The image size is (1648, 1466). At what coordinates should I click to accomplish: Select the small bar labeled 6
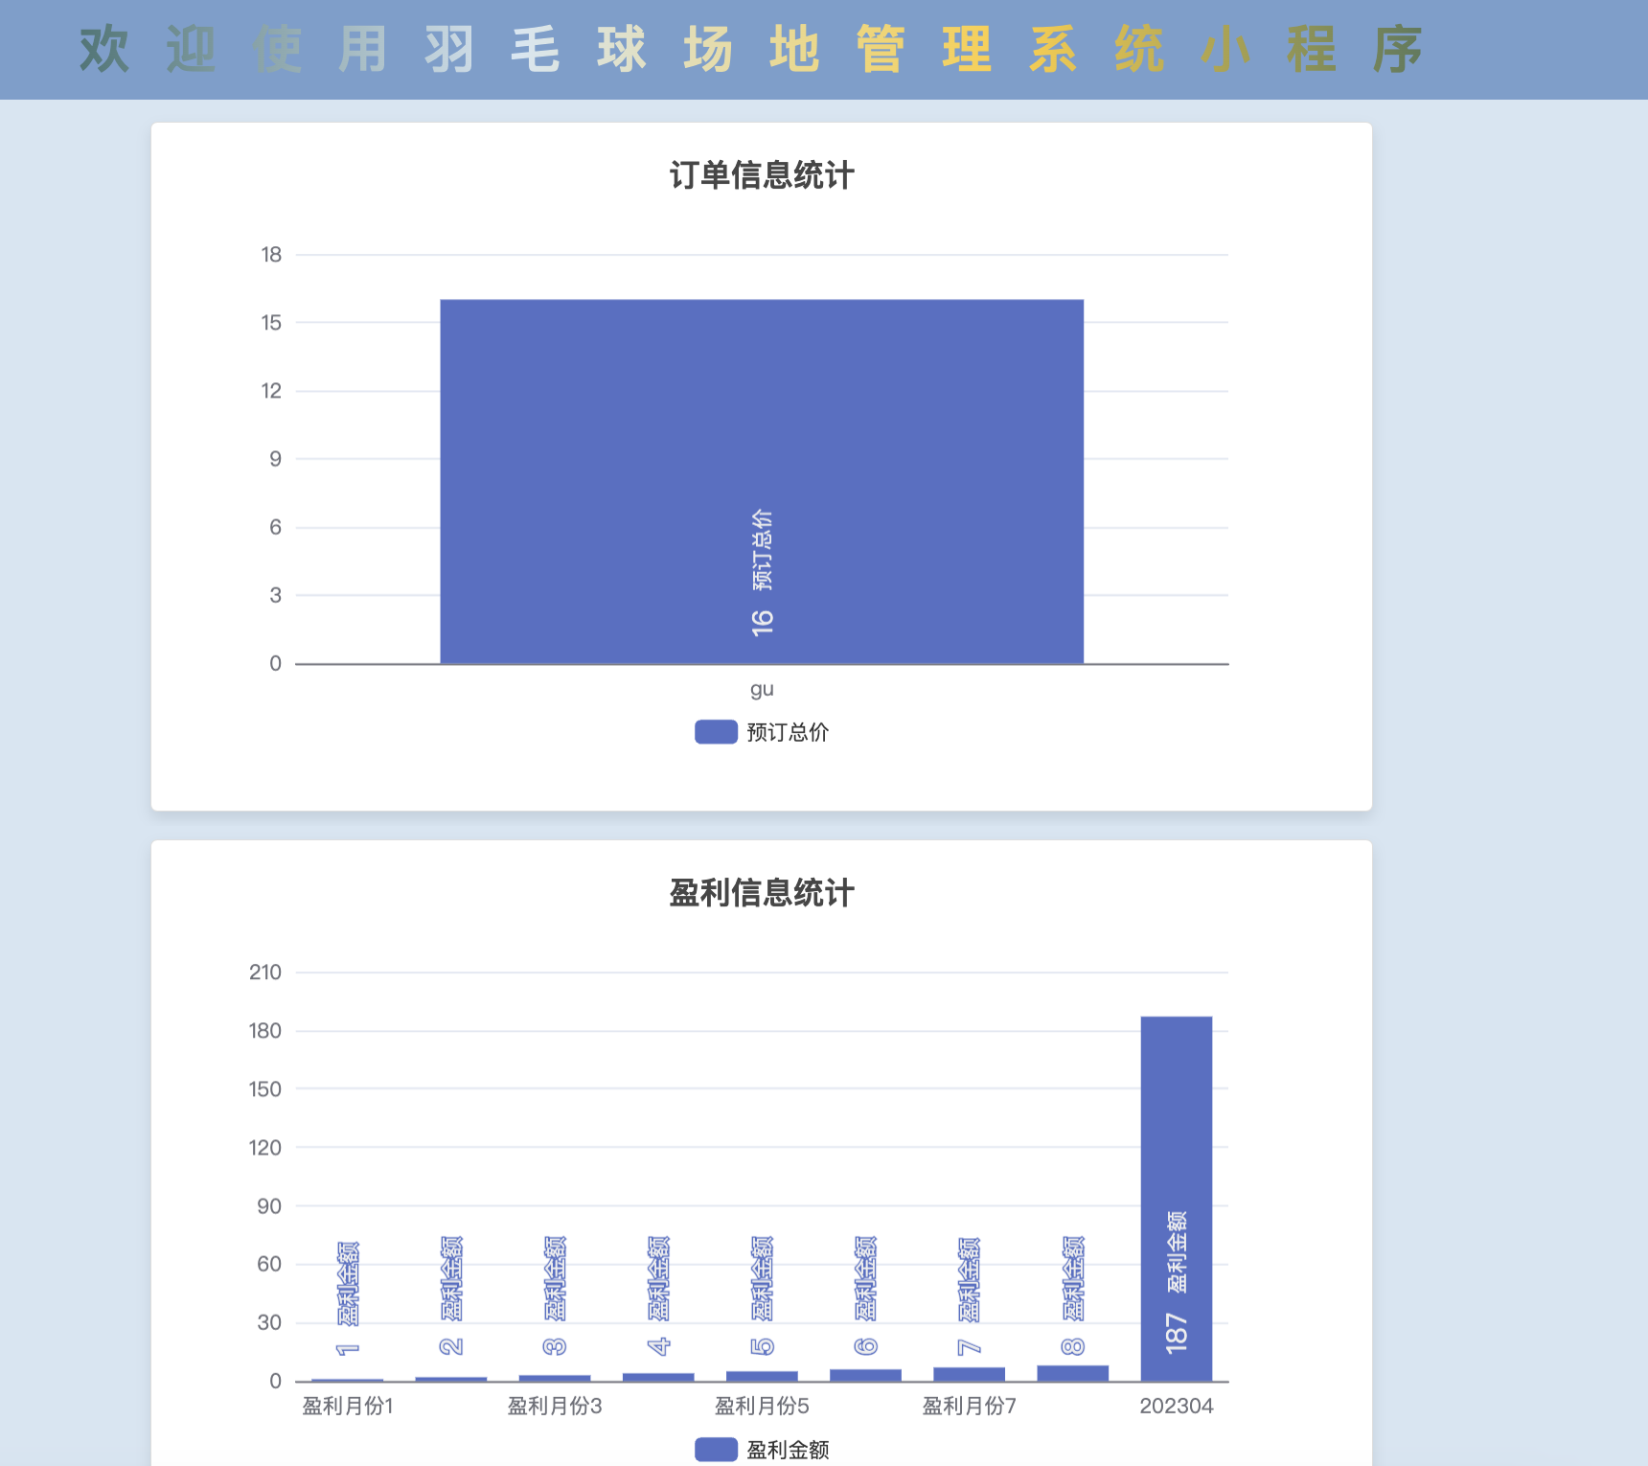(x=865, y=1375)
